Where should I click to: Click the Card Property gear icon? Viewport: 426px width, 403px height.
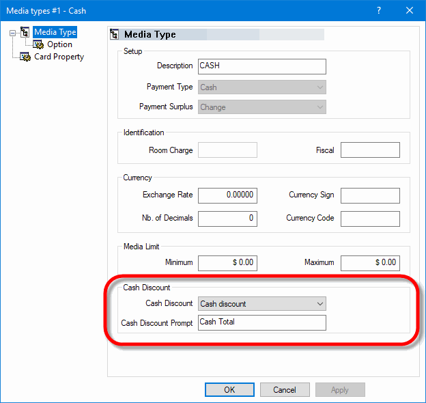25,57
